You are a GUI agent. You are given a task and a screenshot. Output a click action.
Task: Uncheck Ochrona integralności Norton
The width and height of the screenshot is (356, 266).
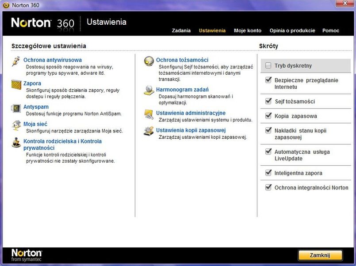(268, 187)
